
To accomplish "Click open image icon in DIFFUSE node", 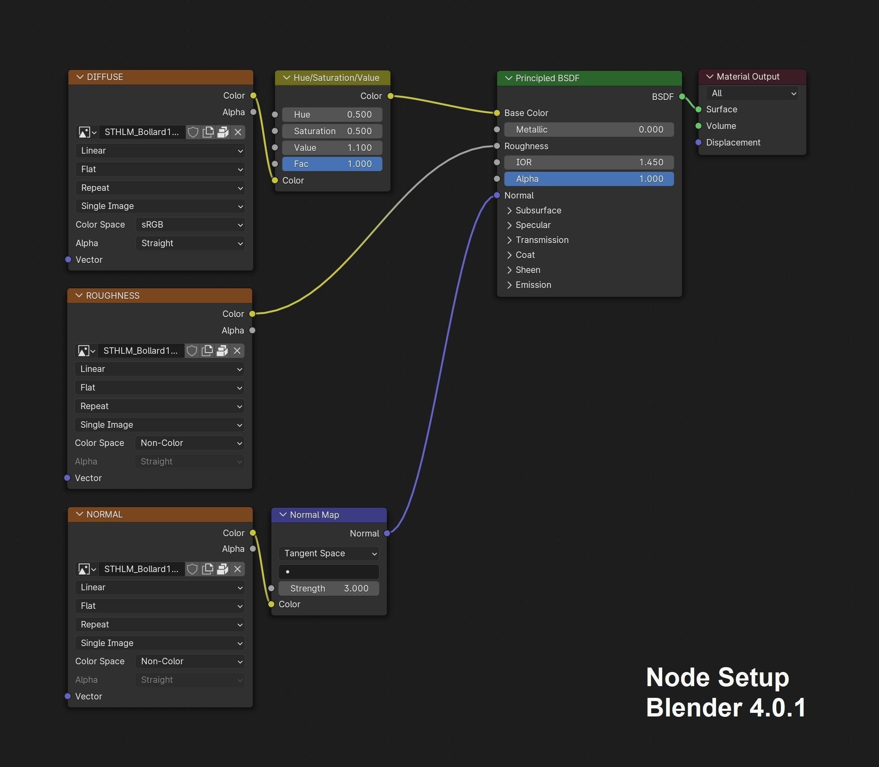I will pyautogui.click(x=222, y=132).
